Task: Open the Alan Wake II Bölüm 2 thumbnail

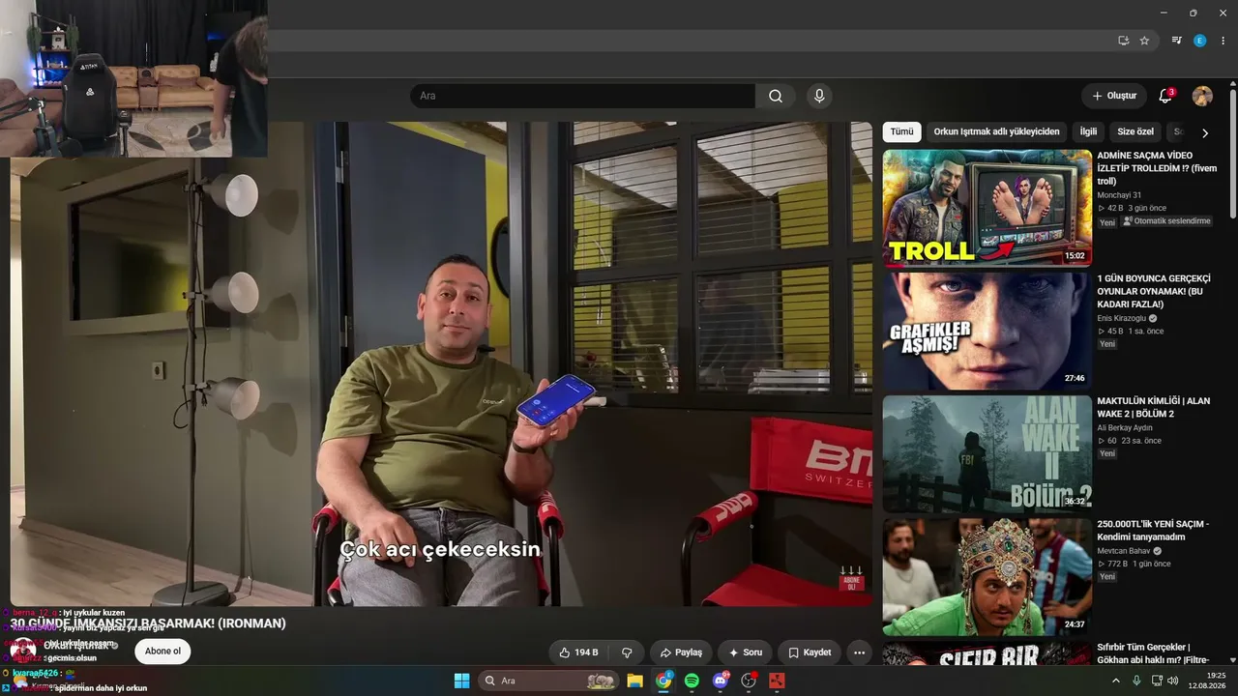Action: coord(987,453)
